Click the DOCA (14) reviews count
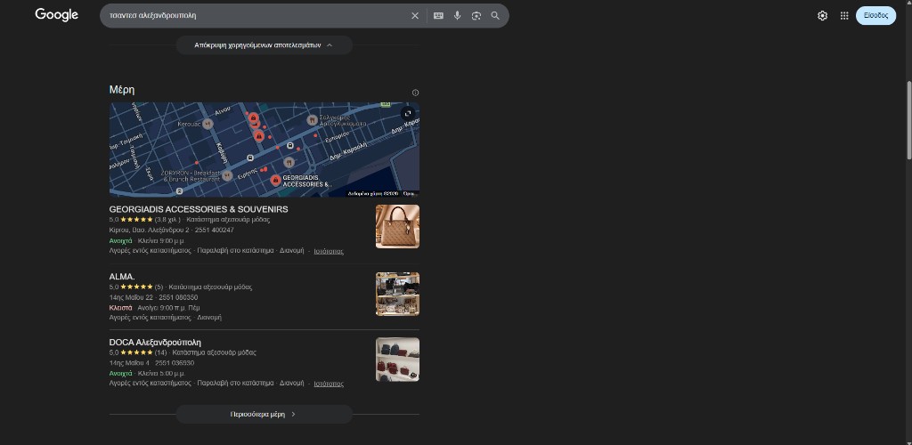This screenshot has height=445, width=912. tap(160, 352)
